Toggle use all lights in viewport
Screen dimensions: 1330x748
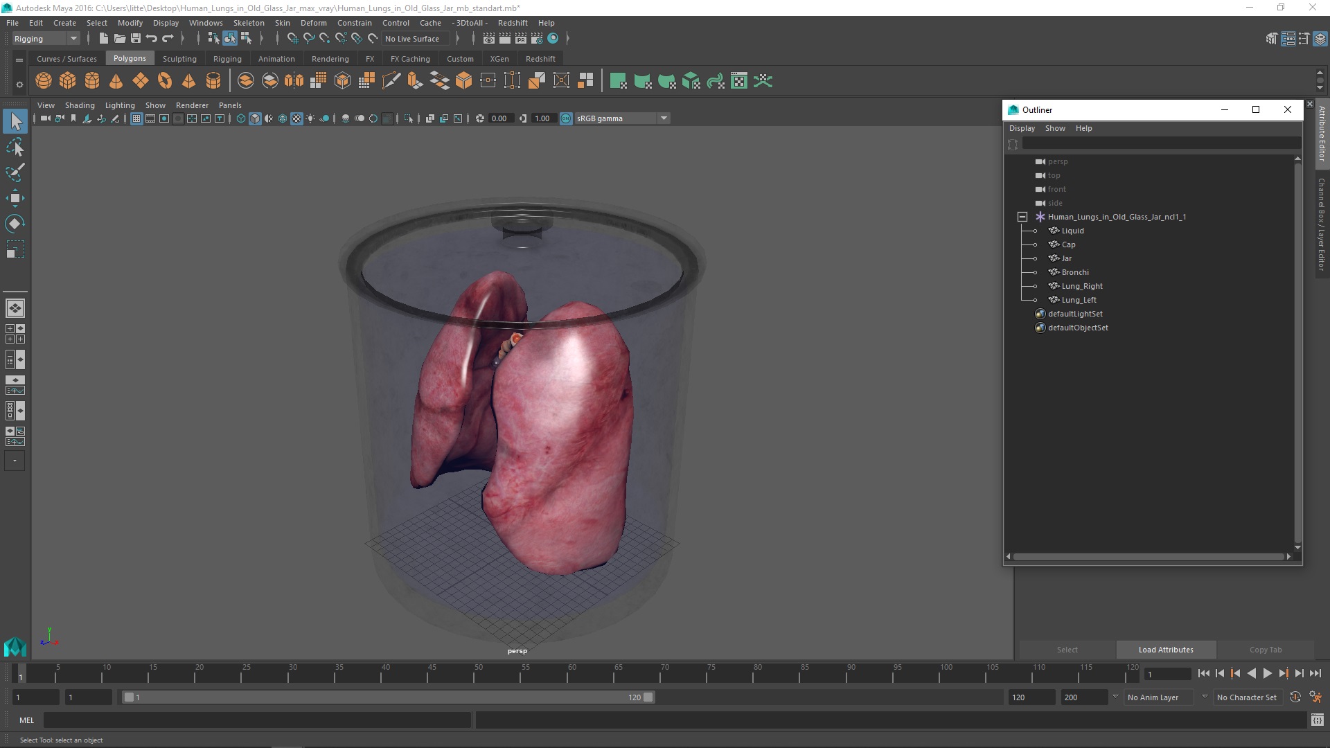[310, 118]
